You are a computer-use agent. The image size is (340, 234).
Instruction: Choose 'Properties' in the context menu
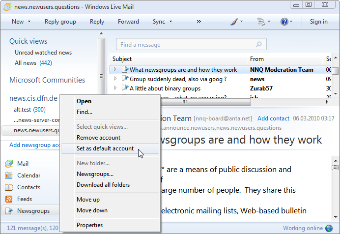tap(89, 225)
